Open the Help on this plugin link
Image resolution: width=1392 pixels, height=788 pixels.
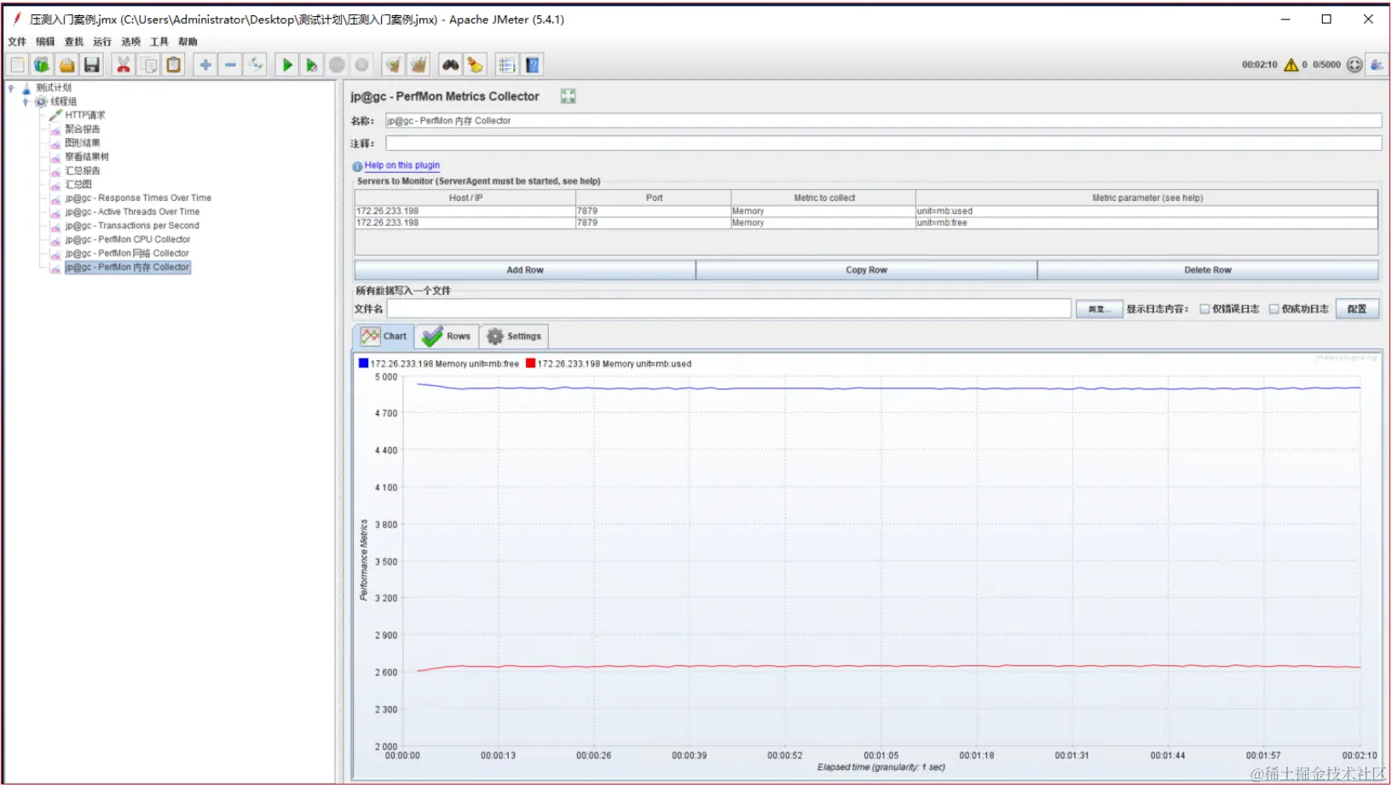click(x=402, y=166)
